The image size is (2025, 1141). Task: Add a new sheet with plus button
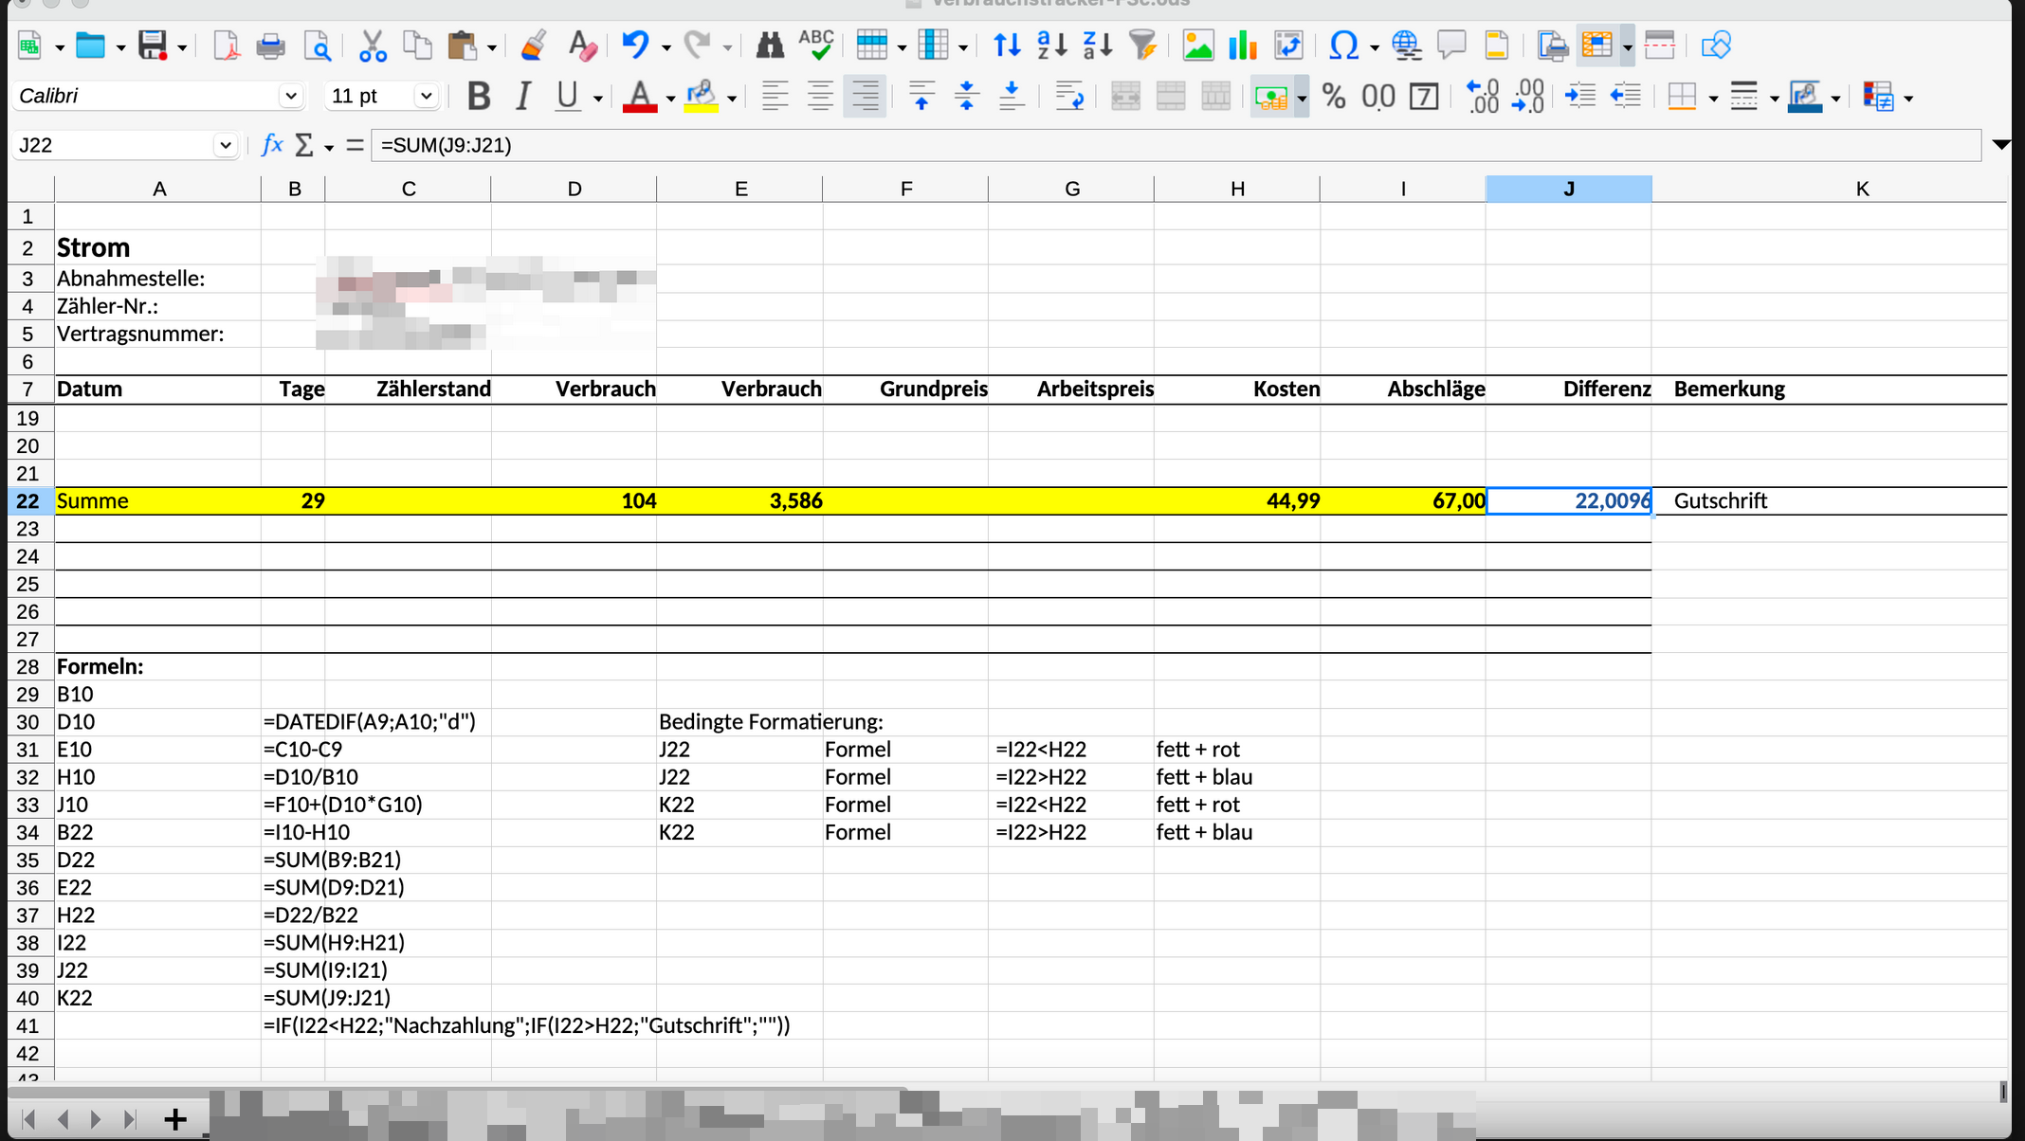(x=175, y=1119)
